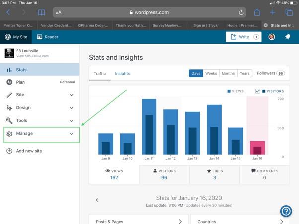The image size is (299, 224).
Task: Select the Weeks period toggle
Action: click(x=211, y=73)
